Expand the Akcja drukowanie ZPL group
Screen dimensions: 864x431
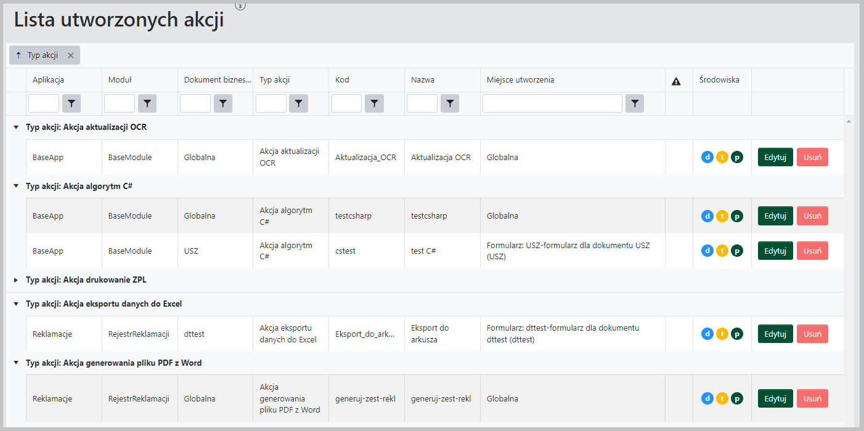point(16,280)
